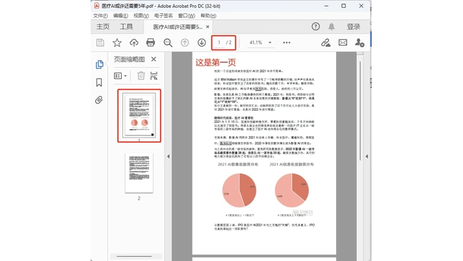Open the 编辑 menu
The image size is (463, 261).
[120, 16]
